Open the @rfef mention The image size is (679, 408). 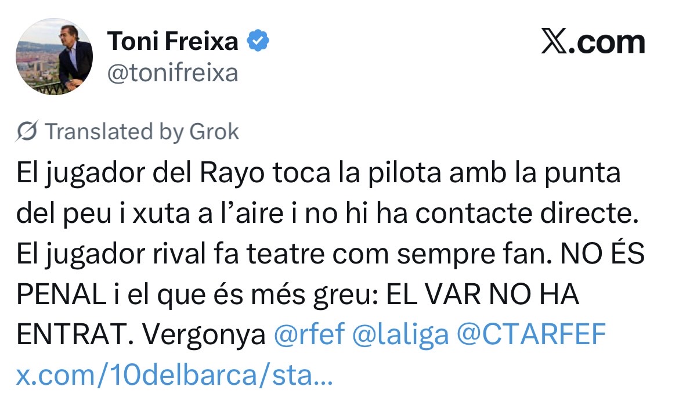pos(309,334)
